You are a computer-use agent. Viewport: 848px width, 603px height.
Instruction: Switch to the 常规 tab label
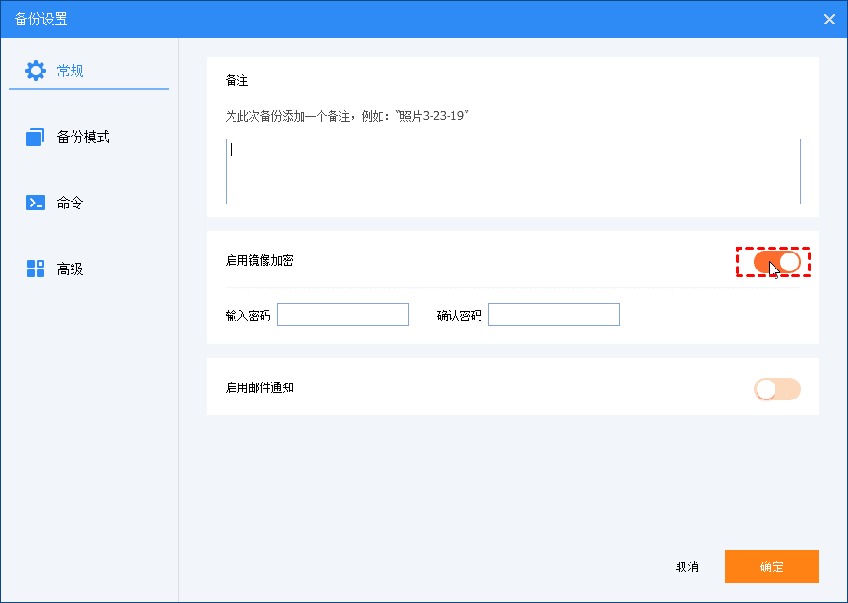[71, 71]
